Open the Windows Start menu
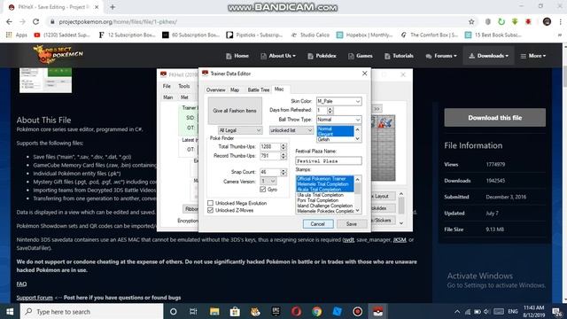 tap(10, 311)
